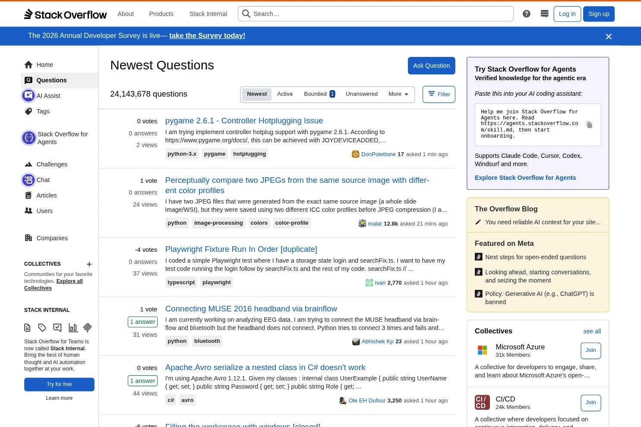
Task: Follow the 'take the Survey today!' link
Action: (x=207, y=36)
